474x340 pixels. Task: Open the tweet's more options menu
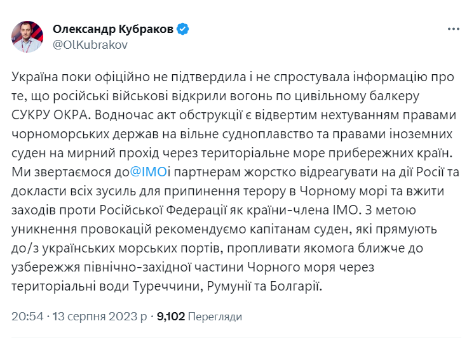452,30
